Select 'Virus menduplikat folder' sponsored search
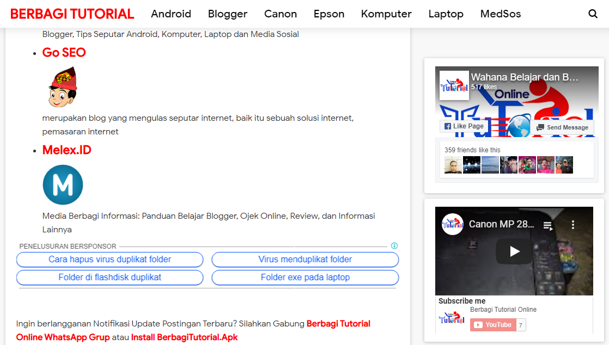 (x=305, y=260)
